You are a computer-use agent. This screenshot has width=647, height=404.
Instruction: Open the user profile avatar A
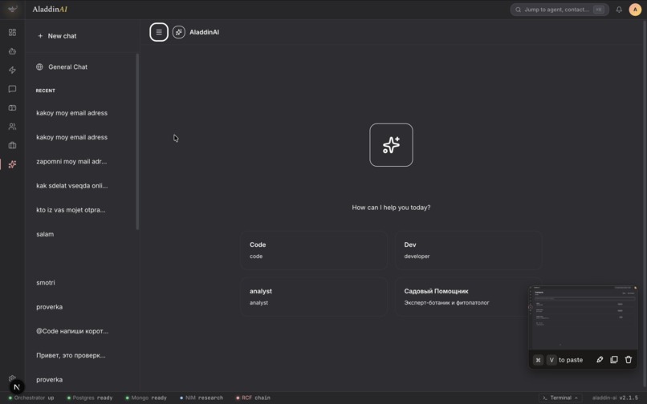(x=635, y=10)
